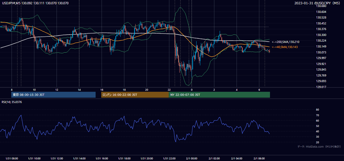Click the RSI scale value 20
Screen dimensions: 344x161
[x=317, y=142]
